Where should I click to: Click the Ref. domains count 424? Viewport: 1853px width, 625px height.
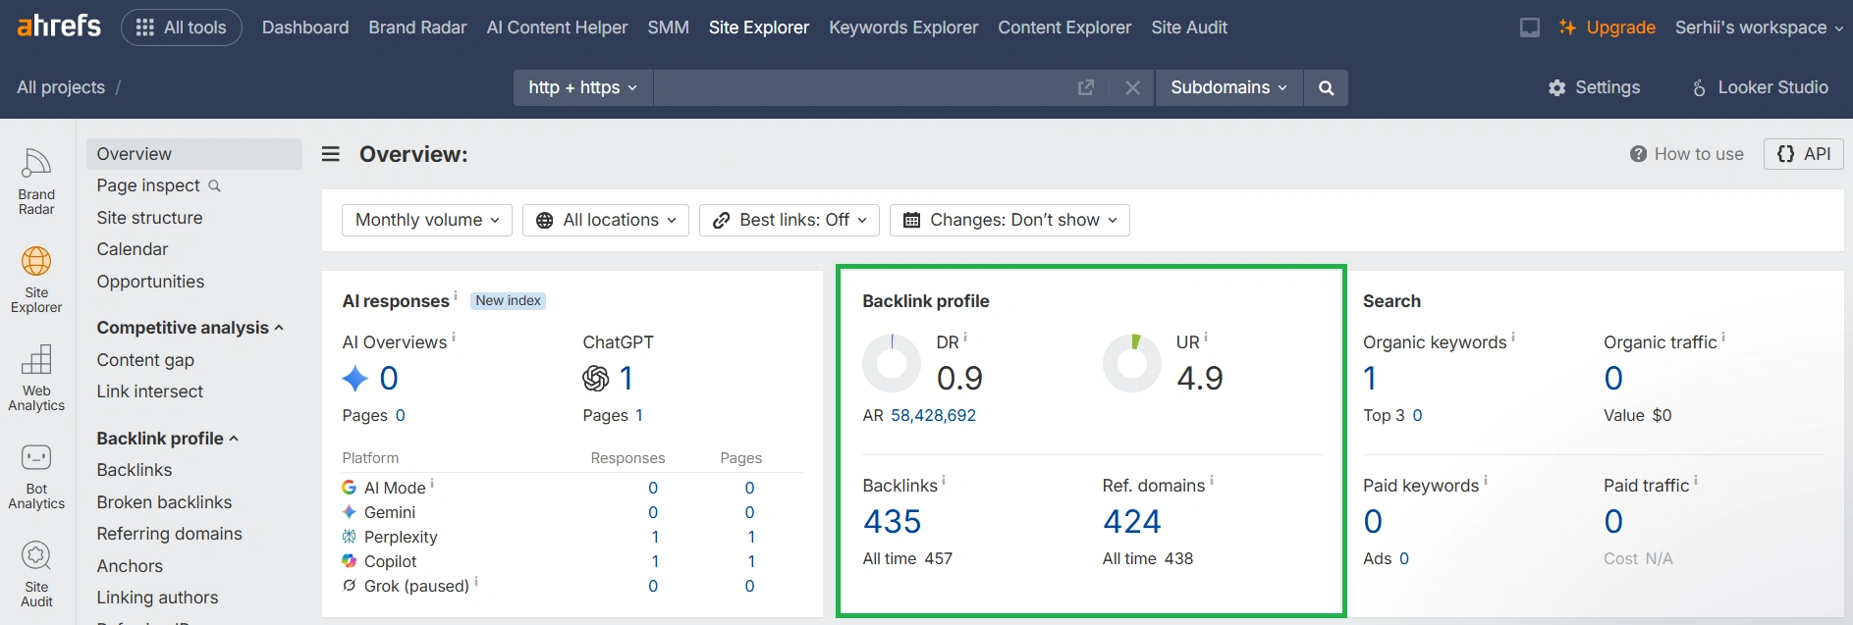point(1131,521)
